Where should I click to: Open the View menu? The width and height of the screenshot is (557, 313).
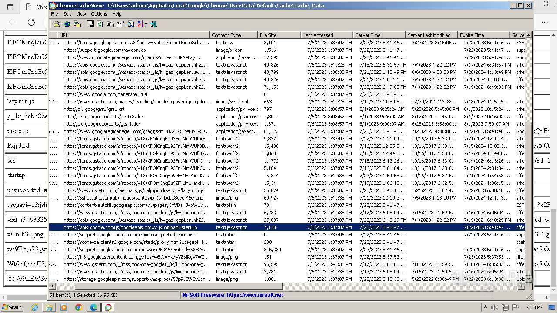click(81, 14)
